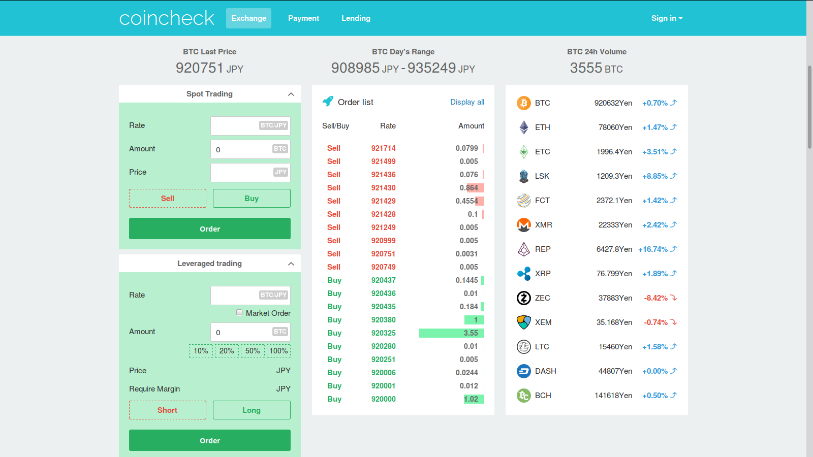Choose the 100% amount option
Image resolution: width=813 pixels, height=457 pixels.
pyautogui.click(x=278, y=351)
